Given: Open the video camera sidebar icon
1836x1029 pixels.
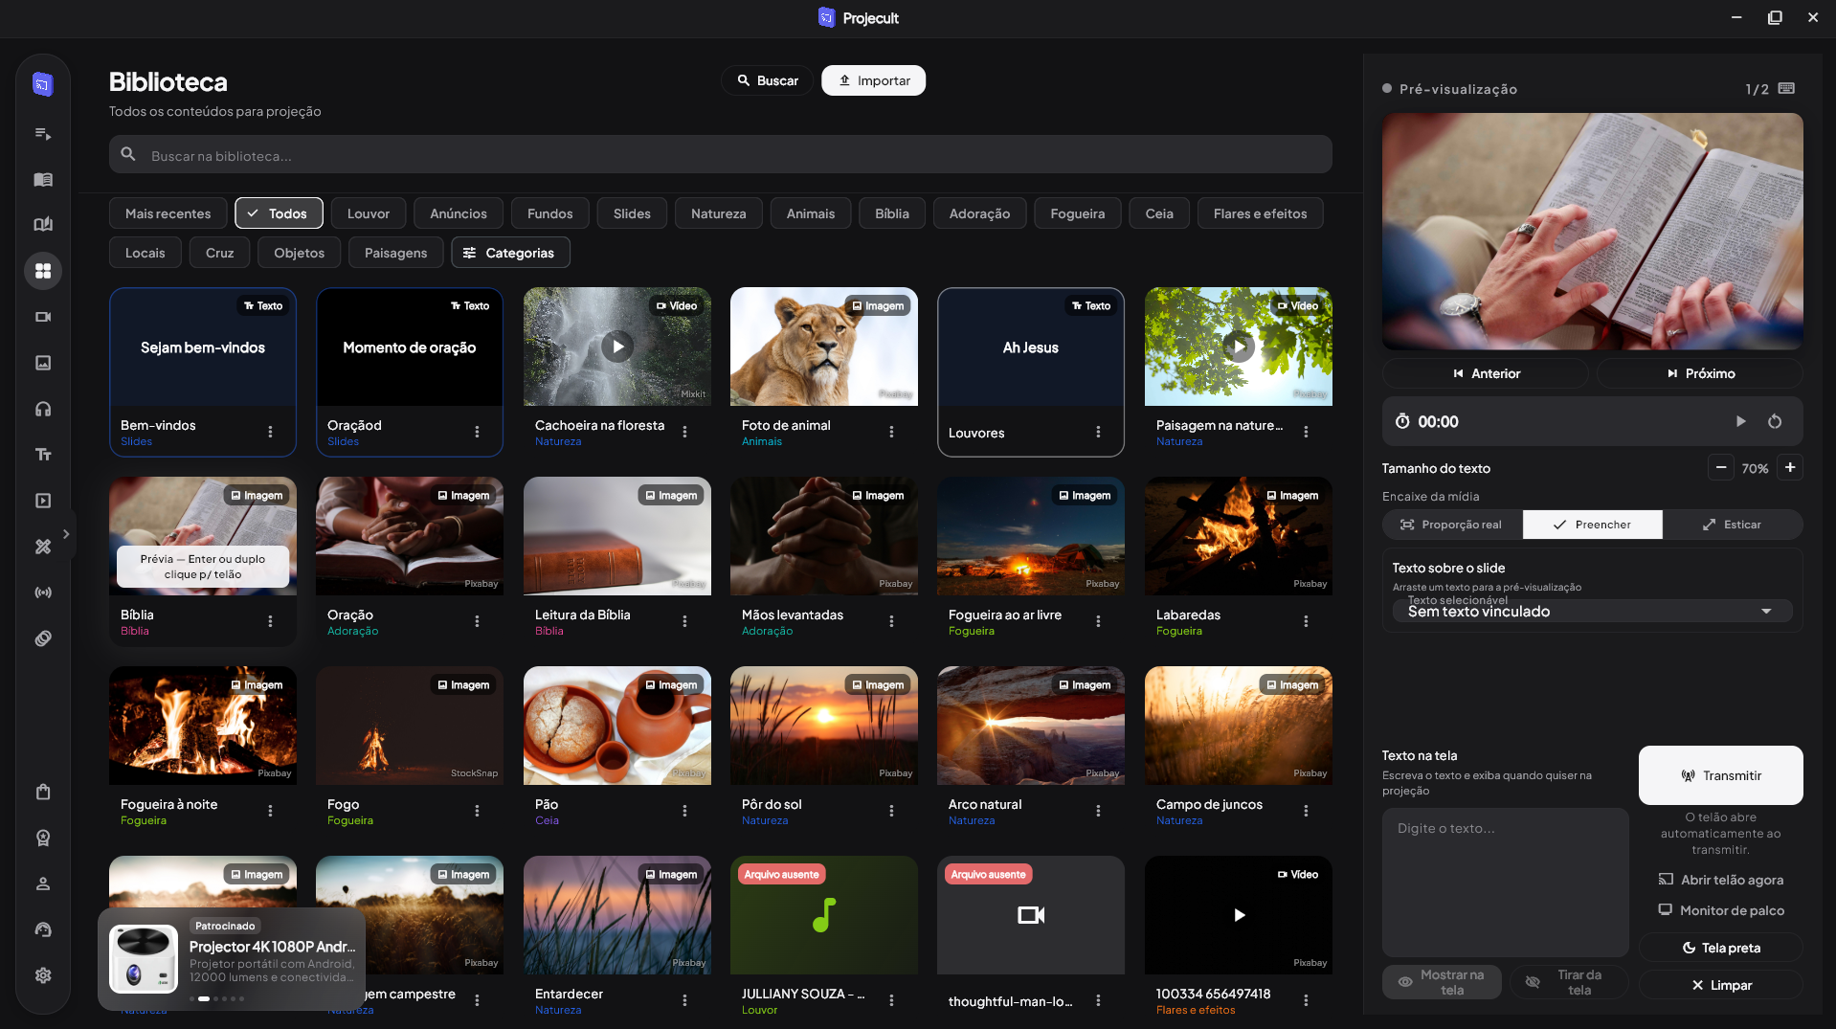Looking at the screenshot, I should (x=43, y=317).
